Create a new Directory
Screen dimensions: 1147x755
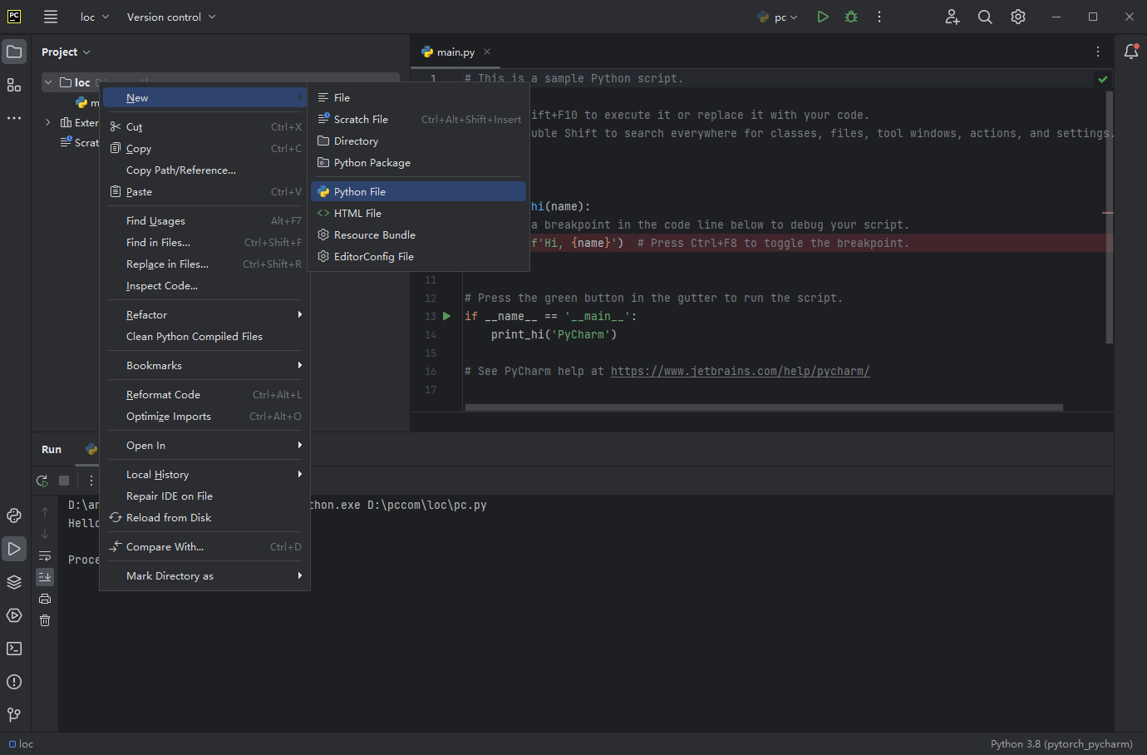419,141
